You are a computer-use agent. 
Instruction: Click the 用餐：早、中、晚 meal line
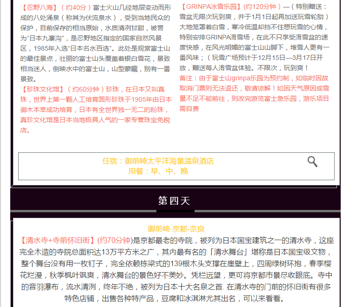click(x=158, y=171)
